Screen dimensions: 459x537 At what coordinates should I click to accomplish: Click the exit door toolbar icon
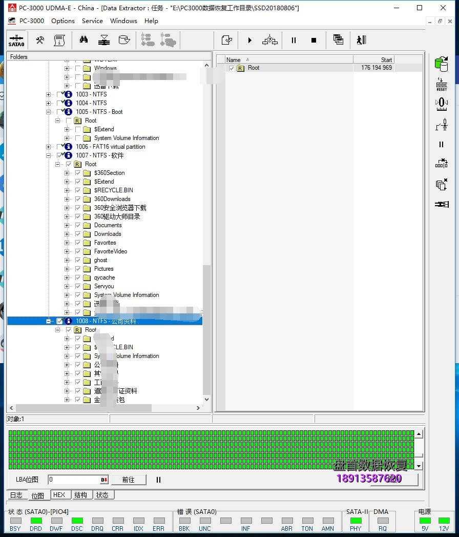click(361, 40)
